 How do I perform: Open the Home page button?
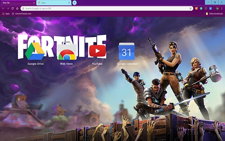pos(17,8)
